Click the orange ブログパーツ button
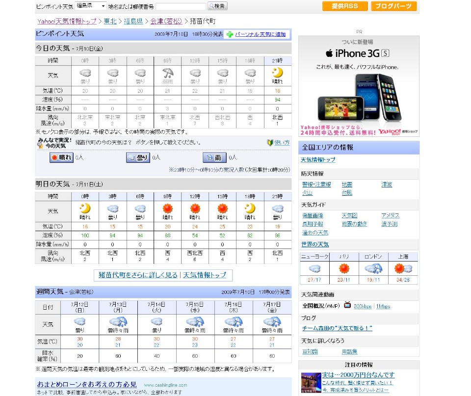This screenshot has height=396, width=471. 393,6
